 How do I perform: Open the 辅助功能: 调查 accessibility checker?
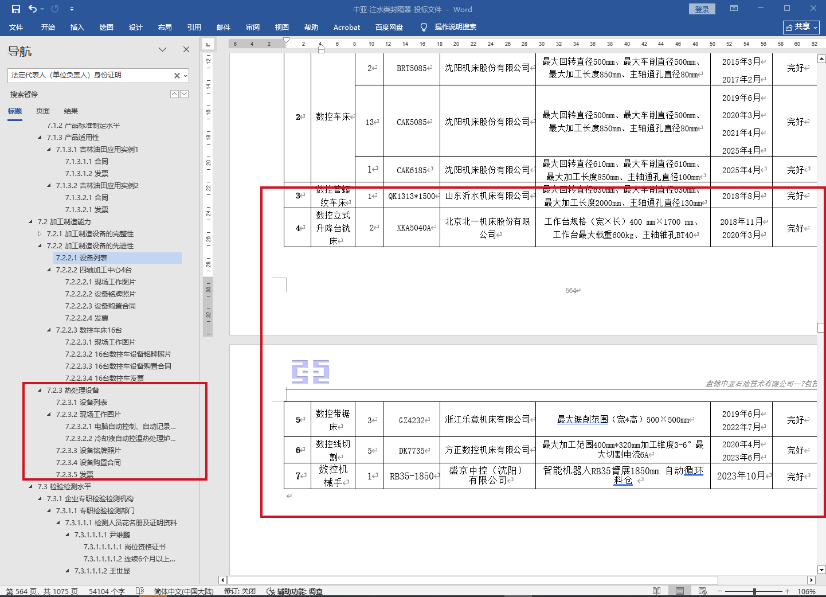[x=295, y=591]
